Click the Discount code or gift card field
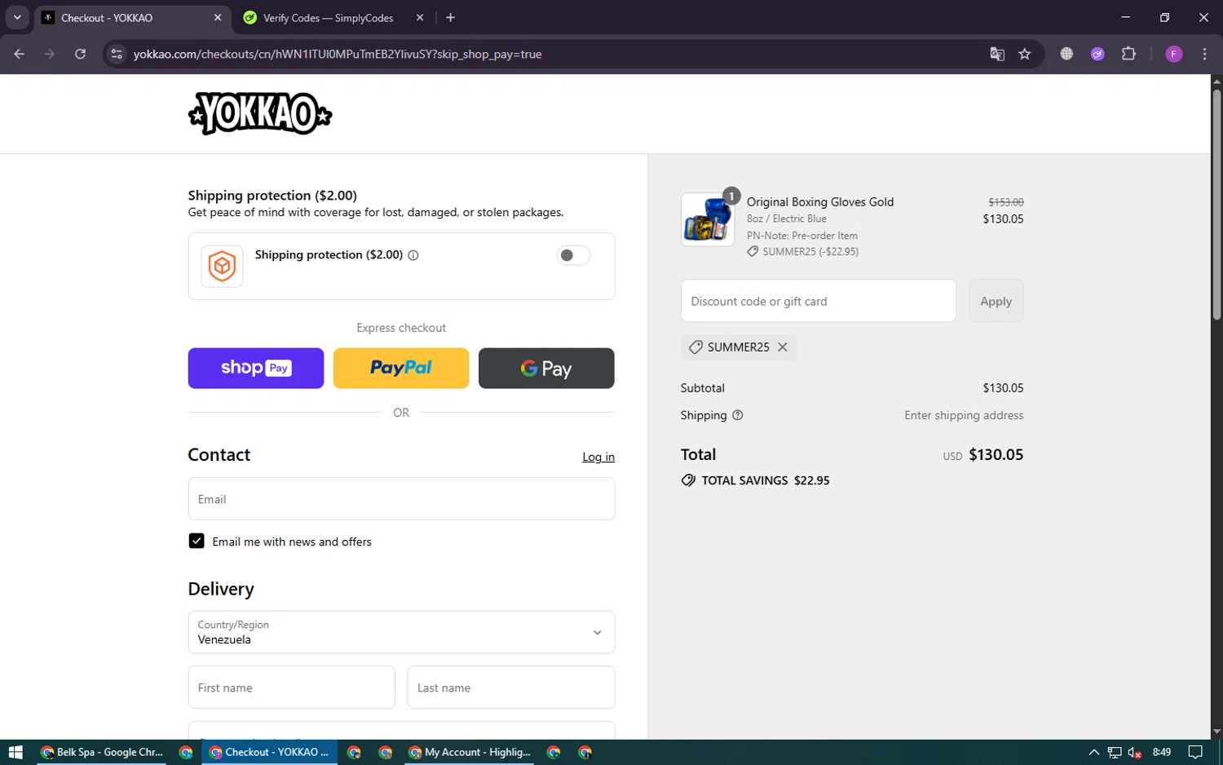1223x765 pixels. [819, 301]
